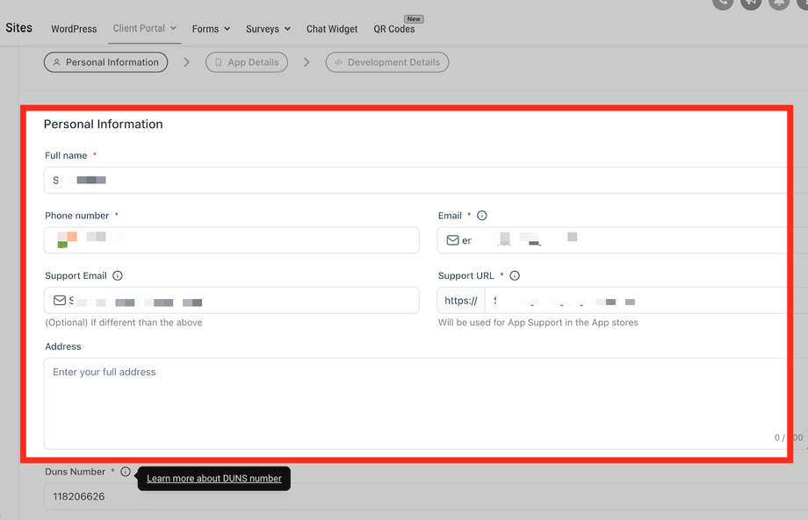
Task: Click the Phone number input field
Action: coord(231,240)
